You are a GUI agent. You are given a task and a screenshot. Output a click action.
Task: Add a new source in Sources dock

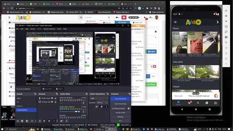pyautogui.click(x=40, y=121)
